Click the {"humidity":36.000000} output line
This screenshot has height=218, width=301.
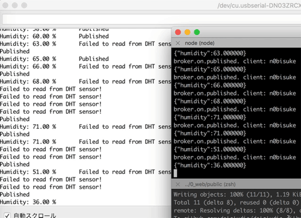pos(210,166)
